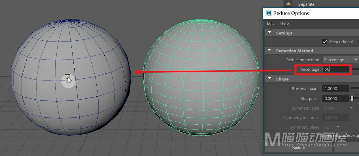Click the Preserve quads value field
The image size is (359, 156).
click(x=336, y=88)
